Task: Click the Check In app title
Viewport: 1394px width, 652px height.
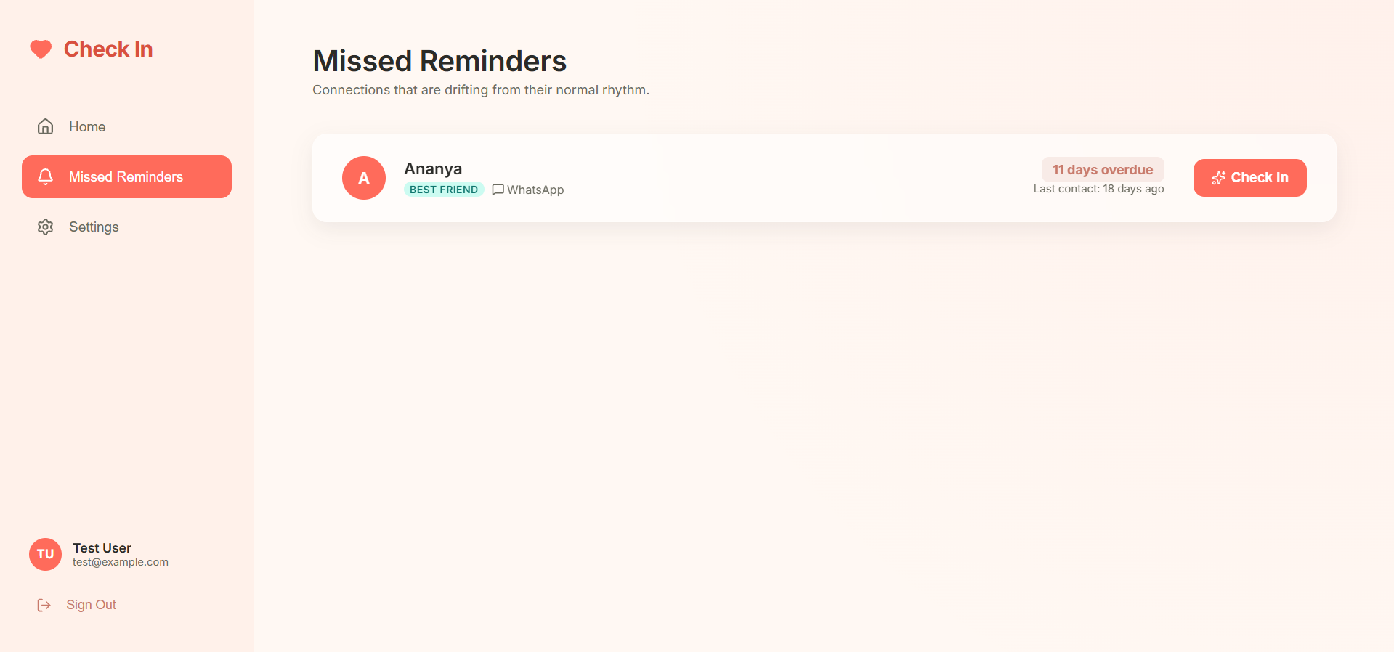Action: click(x=108, y=49)
